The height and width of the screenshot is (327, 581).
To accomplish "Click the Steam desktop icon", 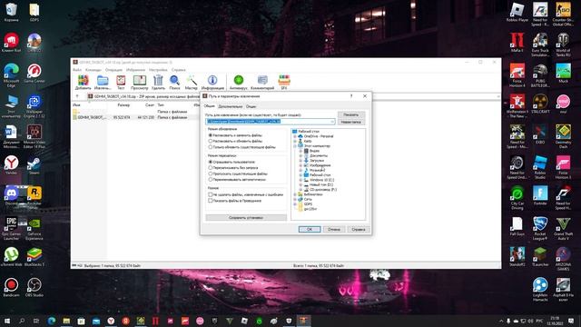I will click(x=34, y=165).
